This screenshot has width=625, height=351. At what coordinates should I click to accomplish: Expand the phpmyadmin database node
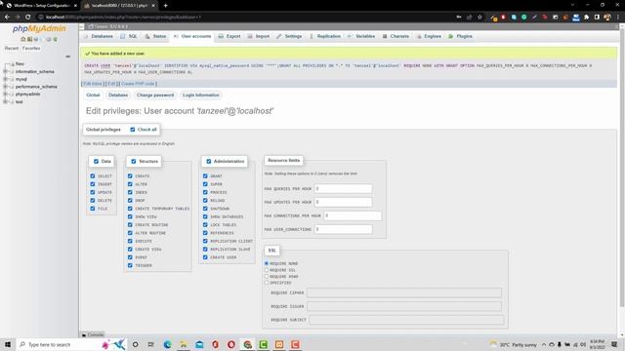(x=5, y=95)
